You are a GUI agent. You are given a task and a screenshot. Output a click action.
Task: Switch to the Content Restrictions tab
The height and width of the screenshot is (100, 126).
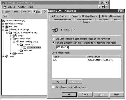pos(62,20)
